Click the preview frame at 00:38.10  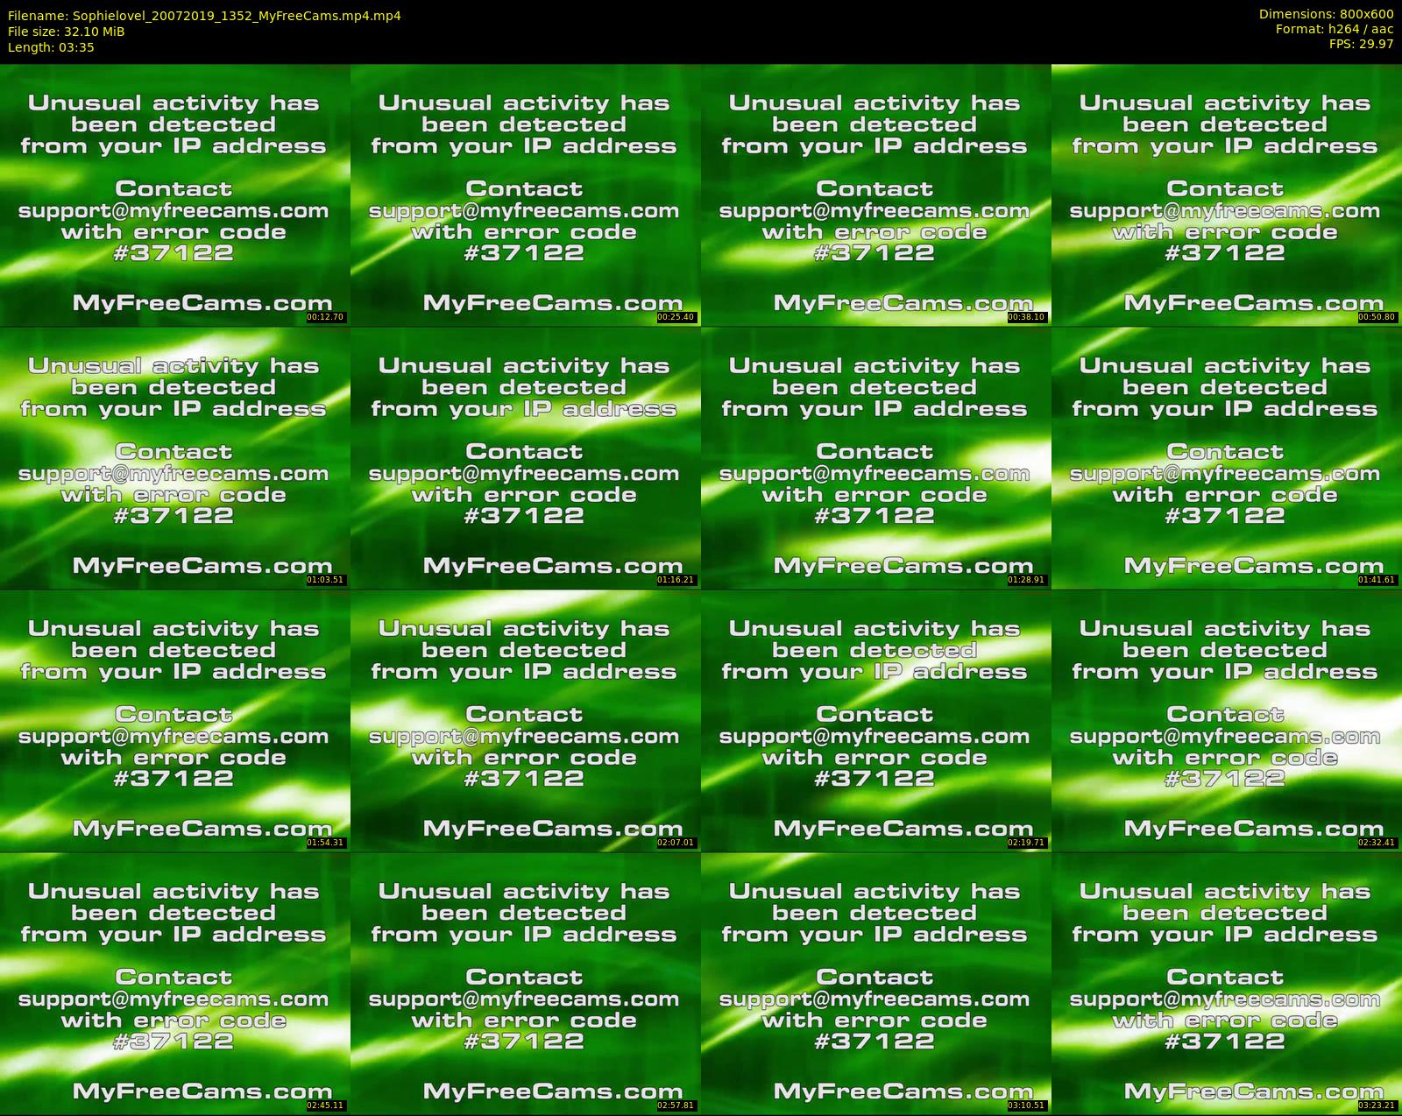tap(876, 194)
